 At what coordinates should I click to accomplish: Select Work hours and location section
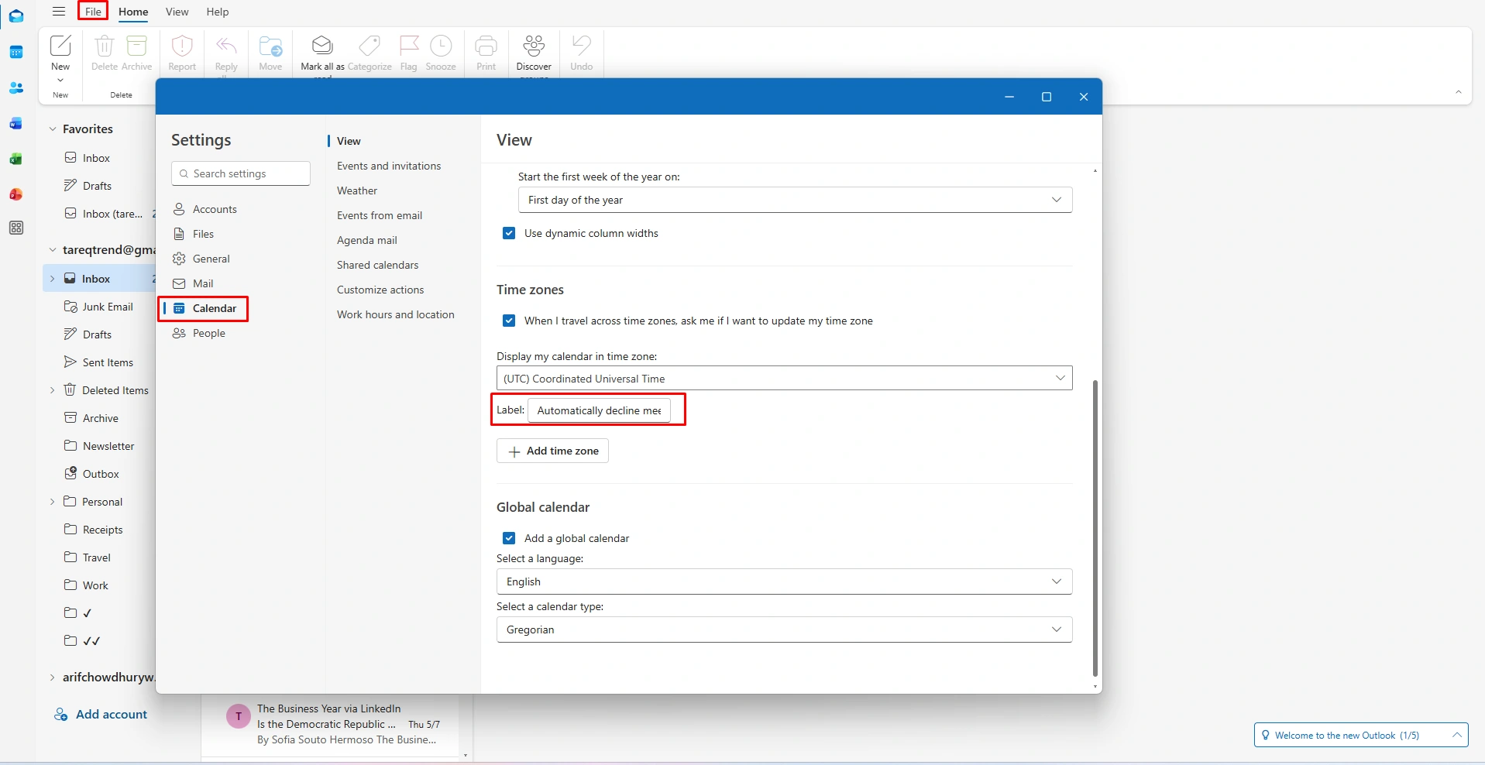point(396,314)
